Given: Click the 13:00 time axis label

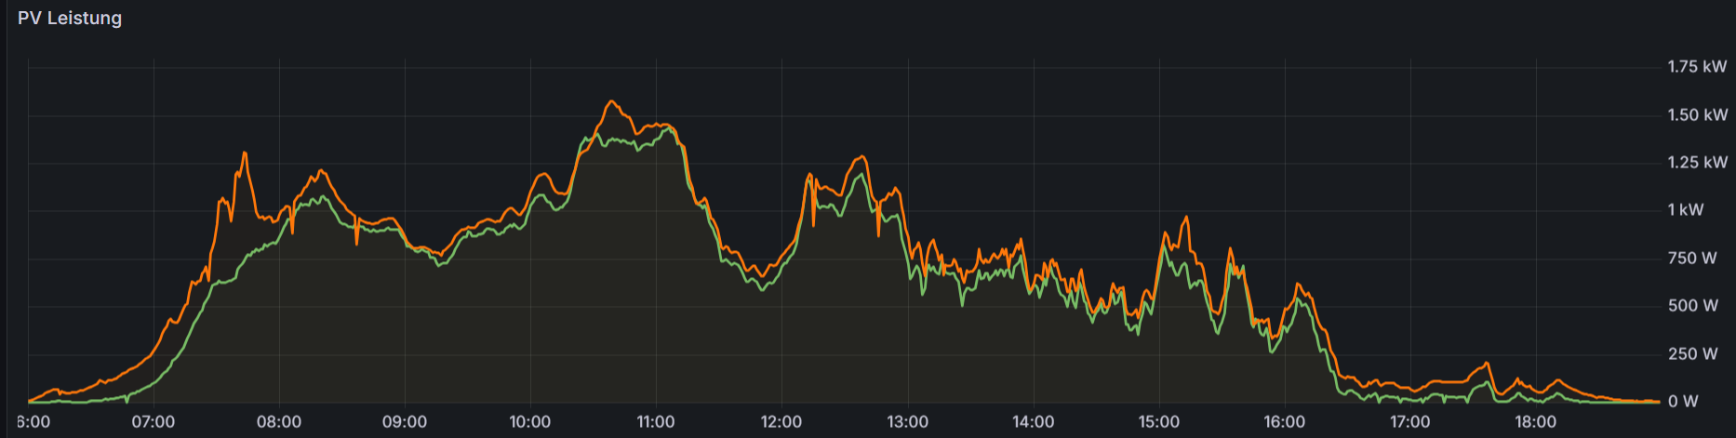Looking at the screenshot, I should coord(907,422).
